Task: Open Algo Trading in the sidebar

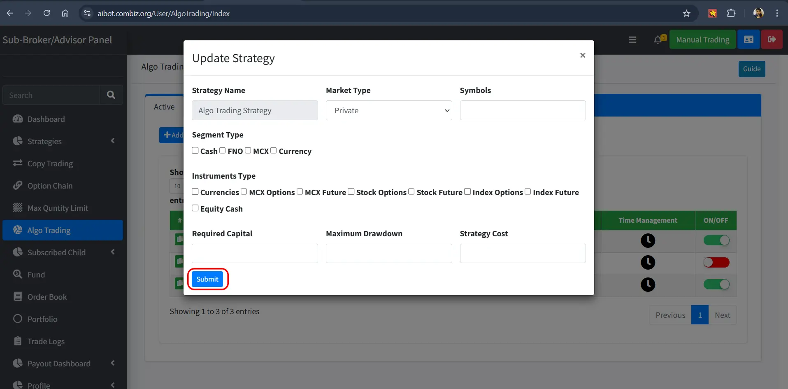Action: (63, 230)
